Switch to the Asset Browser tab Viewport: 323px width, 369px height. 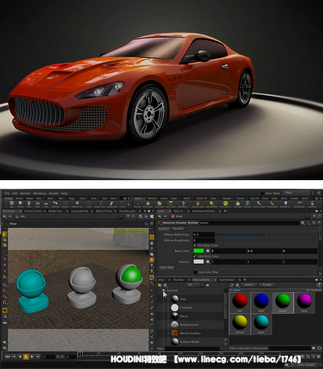pyautogui.click(x=227, y=280)
